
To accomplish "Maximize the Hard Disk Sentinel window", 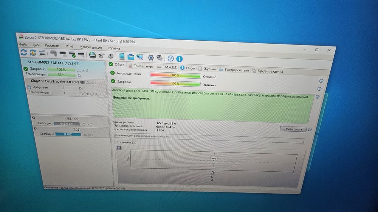I will pos(316,50).
